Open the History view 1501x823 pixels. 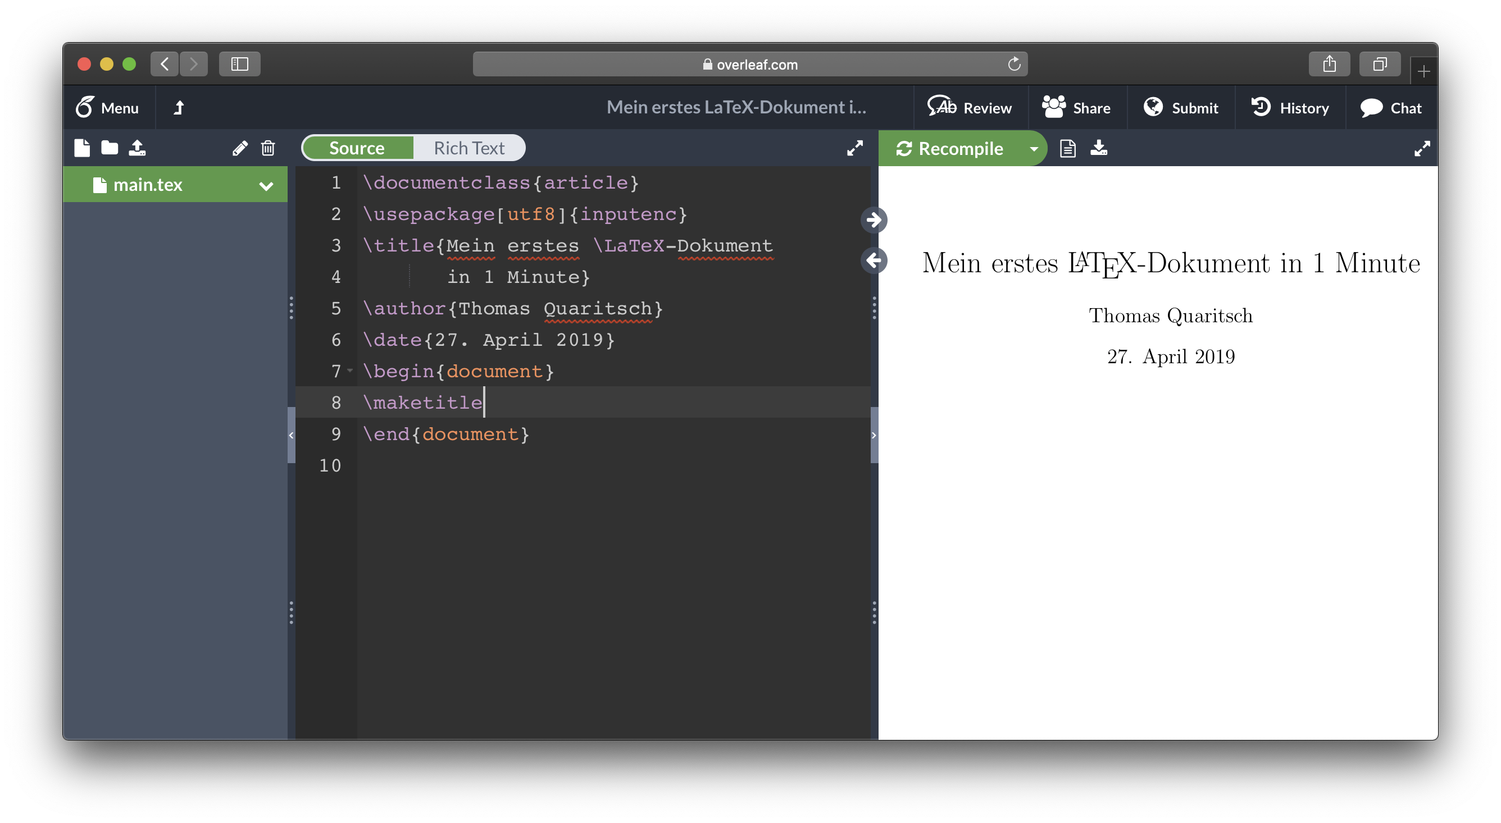coord(1290,108)
